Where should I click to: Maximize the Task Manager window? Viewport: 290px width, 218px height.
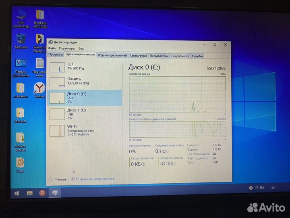(215, 44)
